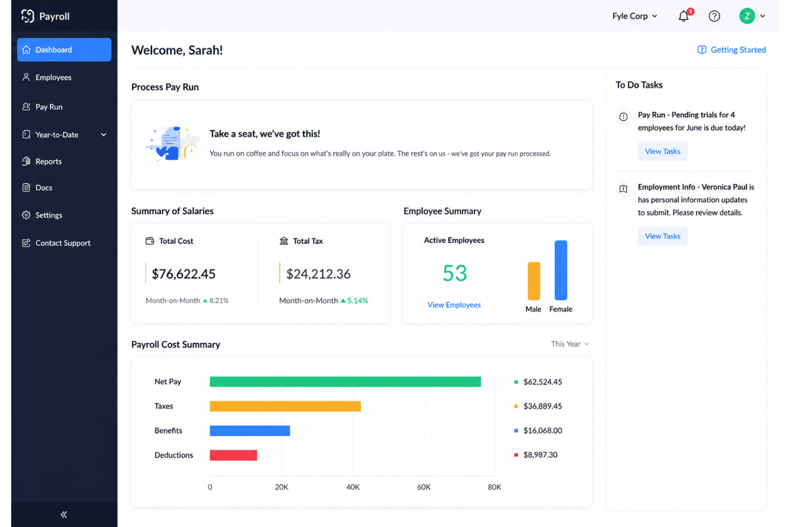
Task: Click the help question mark icon
Action: [x=714, y=16]
